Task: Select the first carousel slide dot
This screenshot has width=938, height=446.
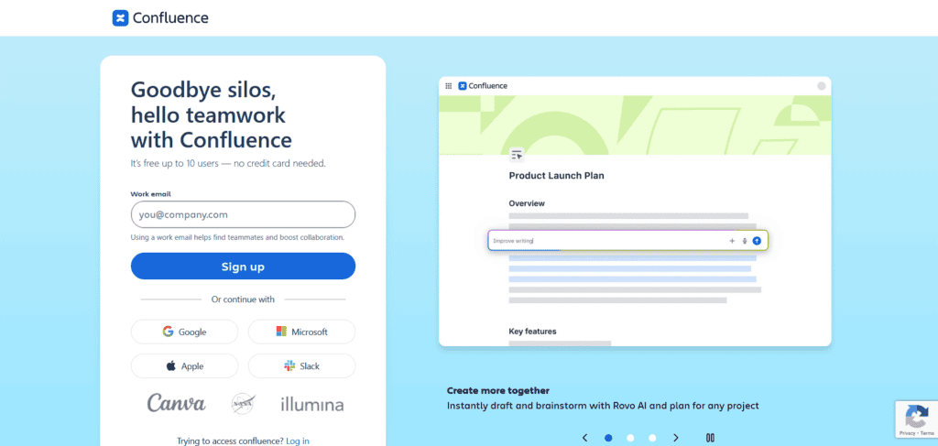Action: (608, 438)
